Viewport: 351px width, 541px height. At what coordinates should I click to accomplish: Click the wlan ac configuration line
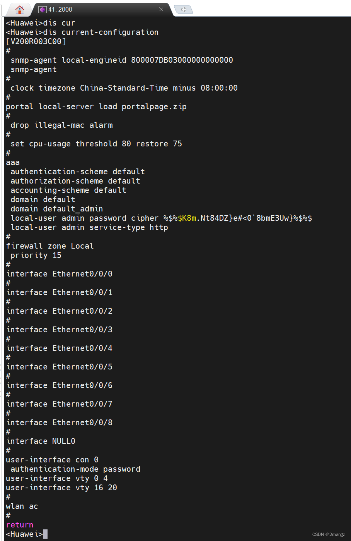pos(22,506)
